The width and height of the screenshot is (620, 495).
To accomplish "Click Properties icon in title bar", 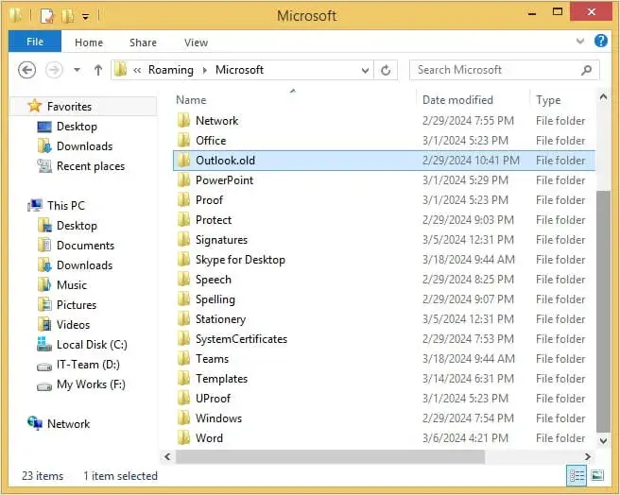I will pyautogui.click(x=47, y=16).
